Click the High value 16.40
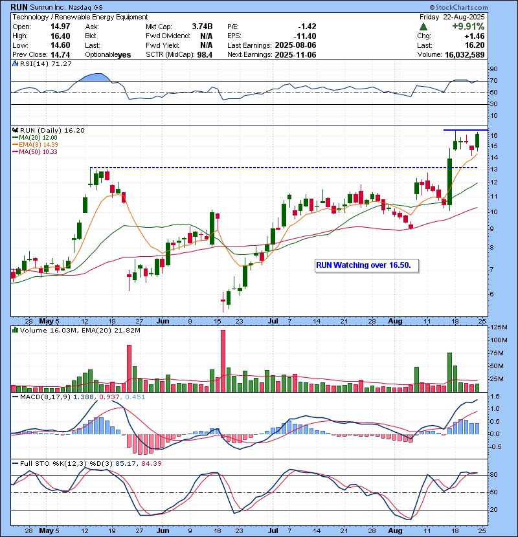The height and width of the screenshot is (537, 518). [x=60, y=36]
